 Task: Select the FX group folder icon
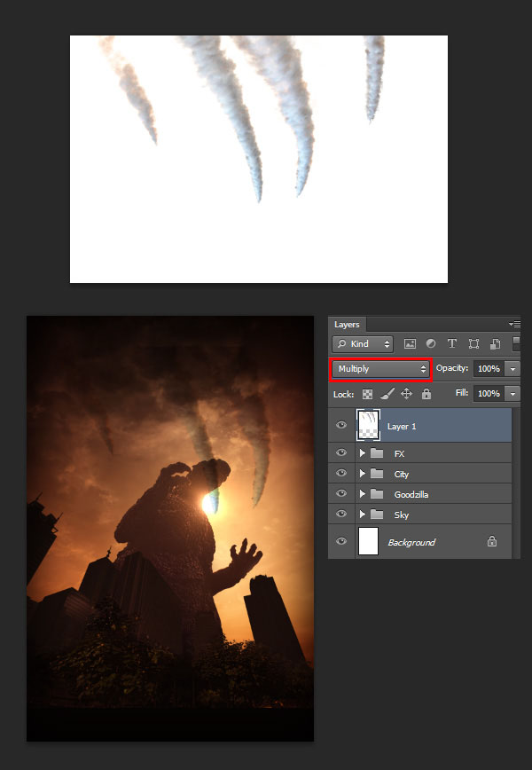tap(377, 453)
